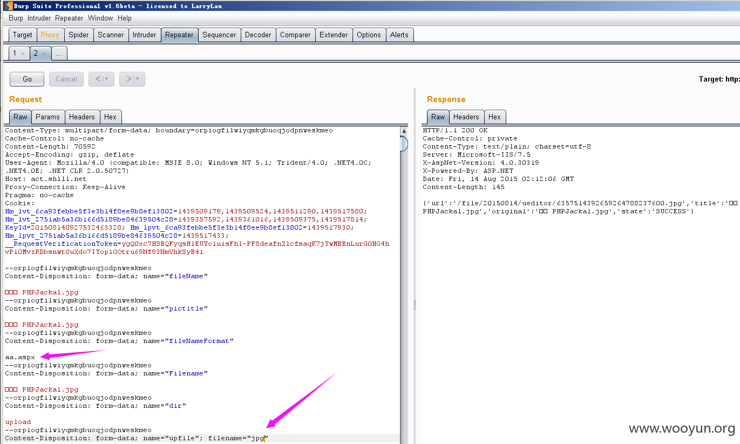Click the Proxy-Connection: Keep-Alive line

click(x=65, y=187)
